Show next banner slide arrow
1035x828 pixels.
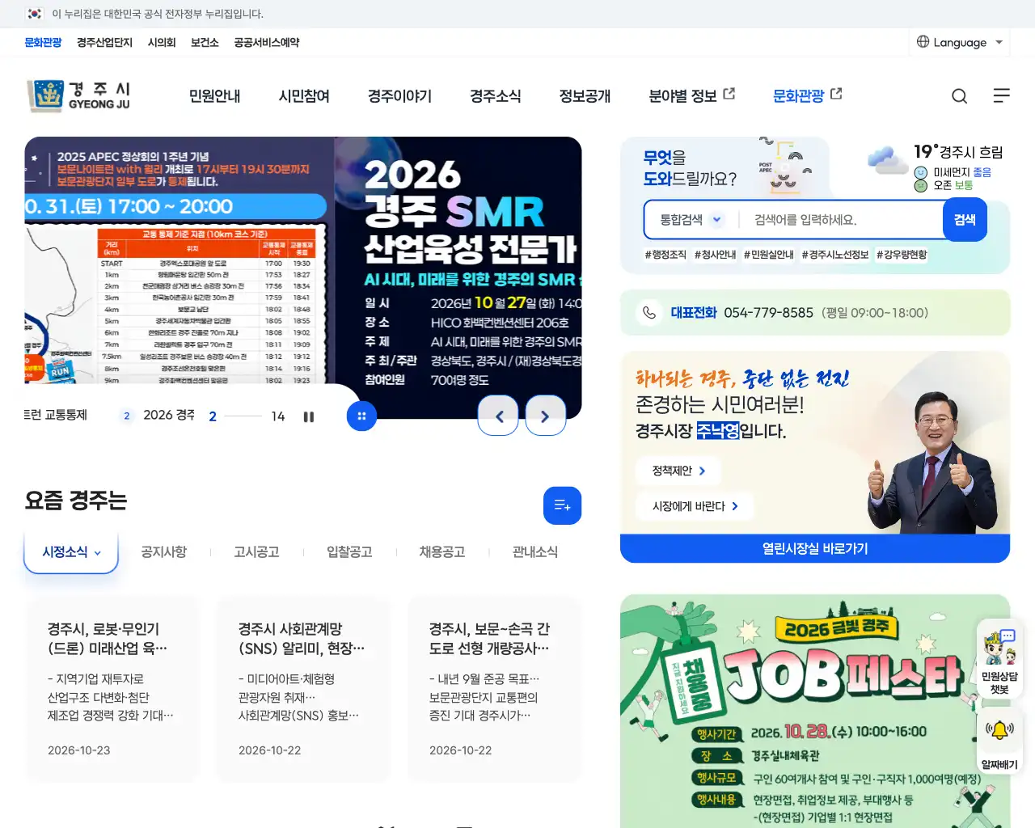click(x=546, y=416)
